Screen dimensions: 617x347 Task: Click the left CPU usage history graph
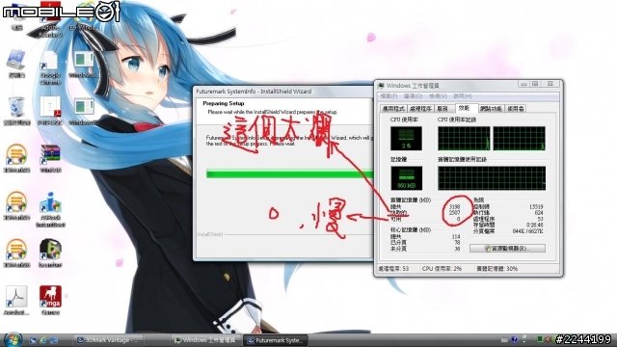pos(464,138)
